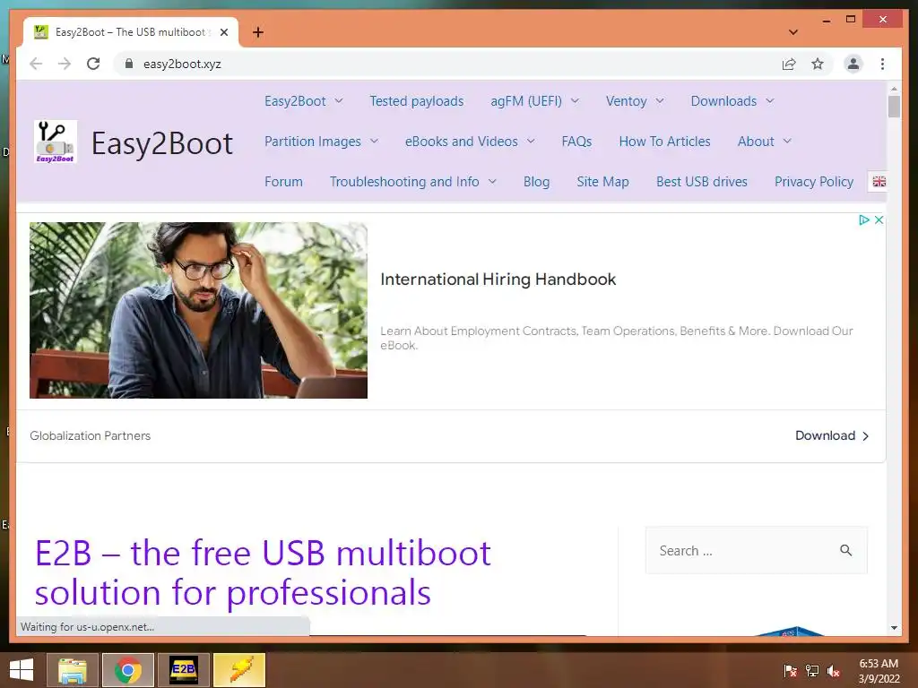Go forward with the arrow button
Image resolution: width=918 pixels, height=688 pixels.
[x=65, y=64]
